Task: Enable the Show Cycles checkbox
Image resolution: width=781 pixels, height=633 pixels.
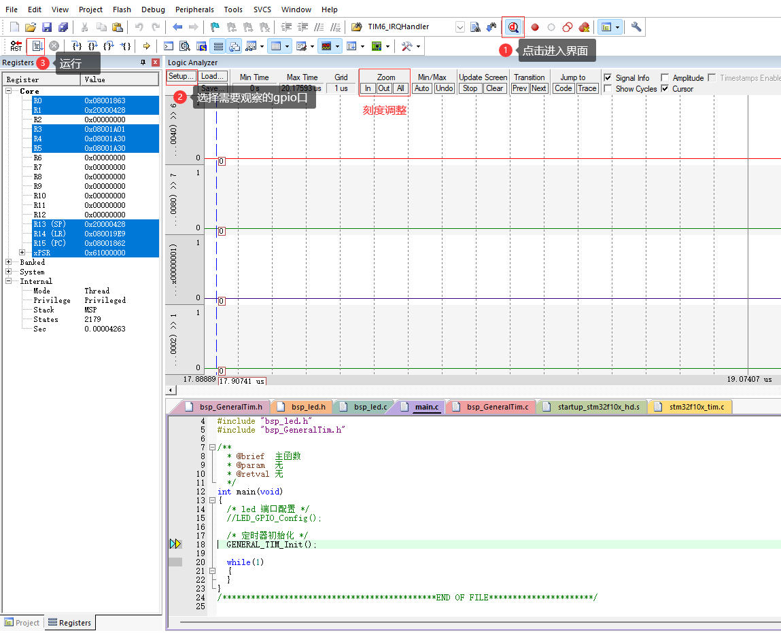Action: click(x=608, y=88)
